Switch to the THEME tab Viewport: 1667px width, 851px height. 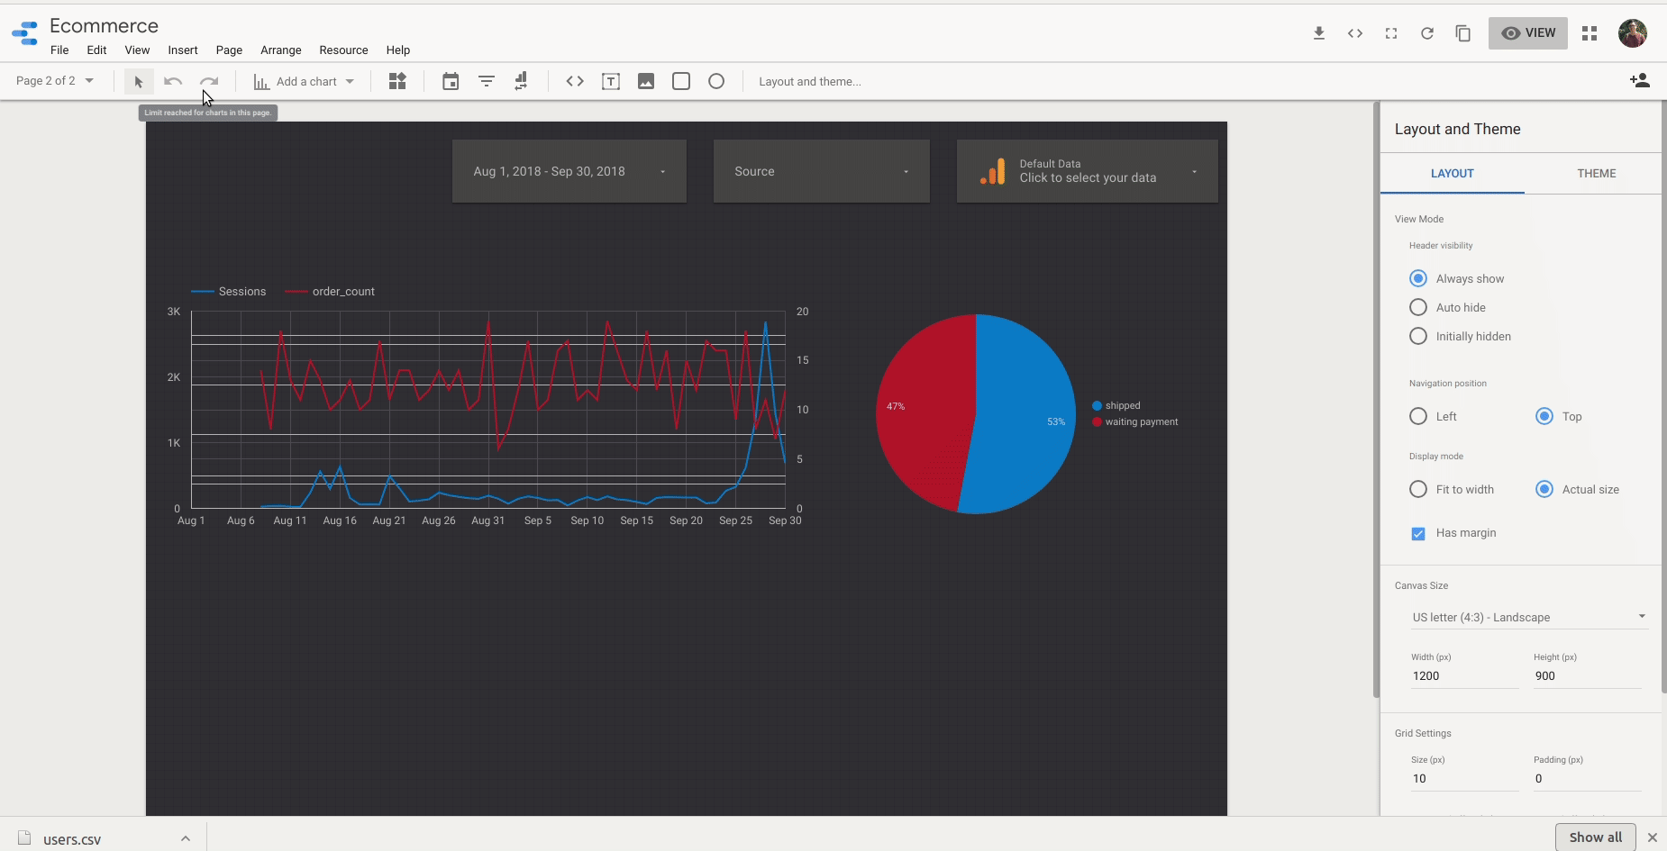coord(1597,174)
